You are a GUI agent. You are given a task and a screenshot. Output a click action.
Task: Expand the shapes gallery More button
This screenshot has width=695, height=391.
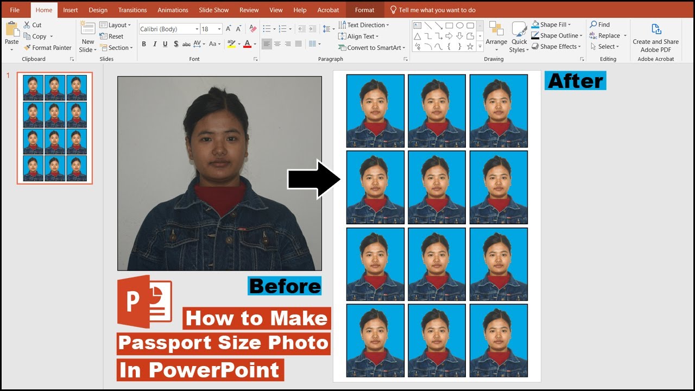[x=481, y=47]
